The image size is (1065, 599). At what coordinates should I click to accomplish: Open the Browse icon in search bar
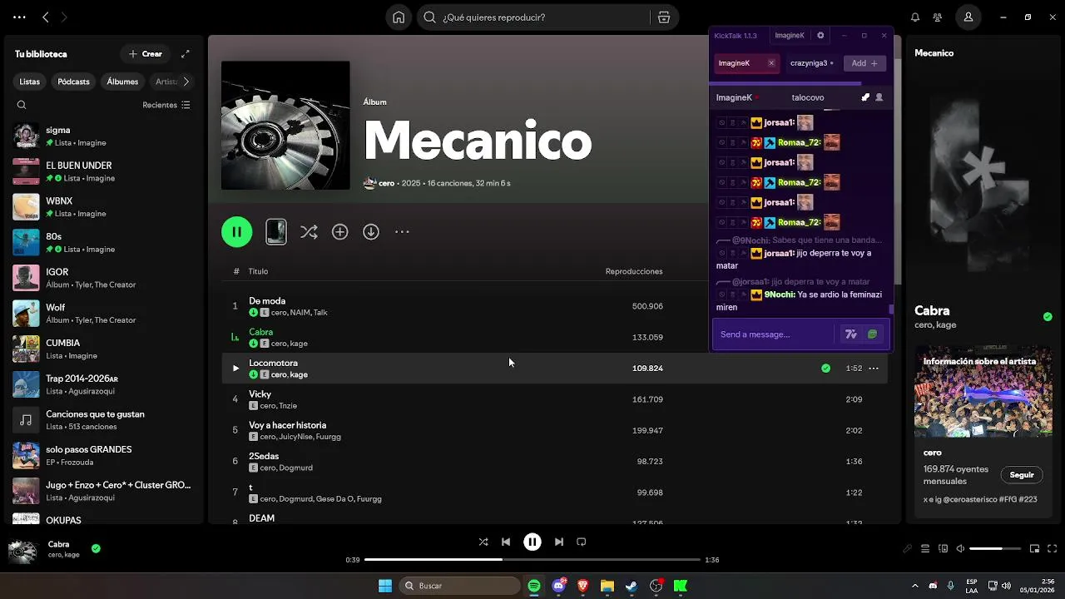coord(663,17)
